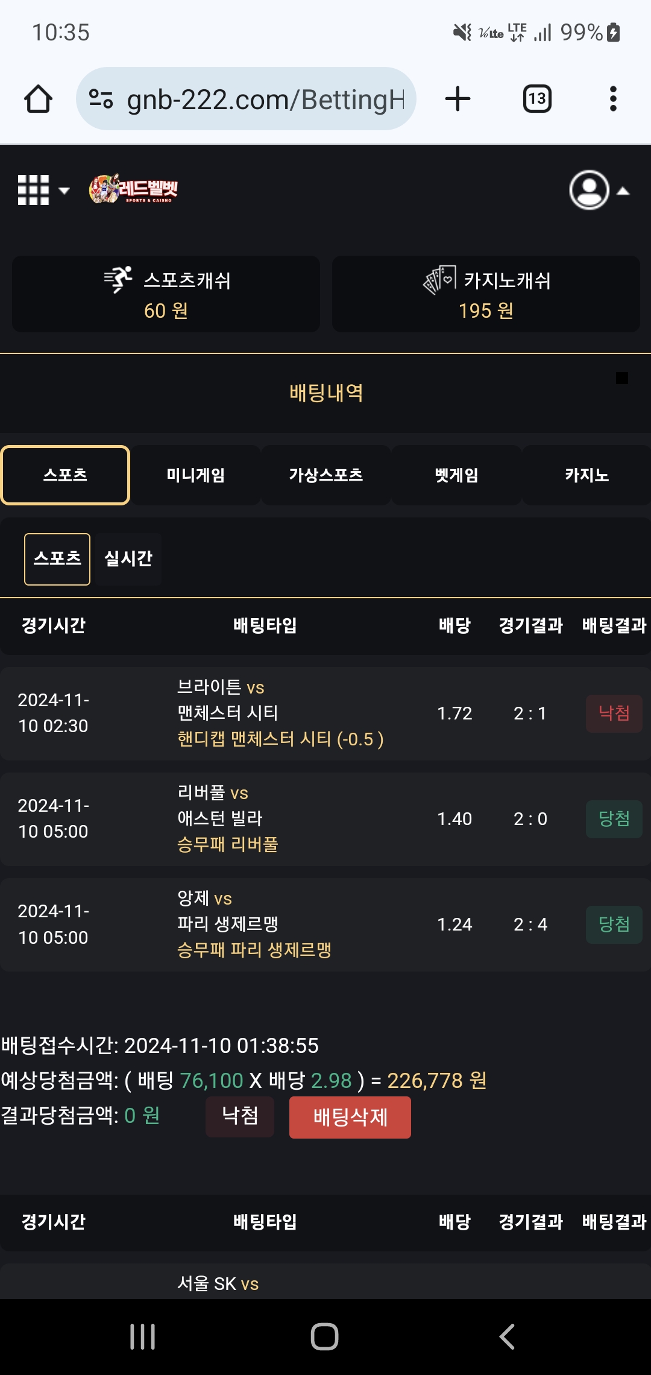The height and width of the screenshot is (1375, 651).
Task: Click the red 배팅삭제 button
Action: click(x=350, y=1117)
